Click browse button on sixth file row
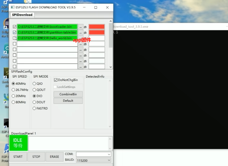This screenshot has height=166, width=228. coord(81,55)
